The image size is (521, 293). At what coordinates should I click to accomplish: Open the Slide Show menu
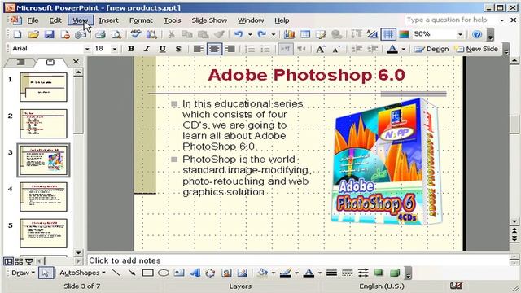[x=209, y=20]
